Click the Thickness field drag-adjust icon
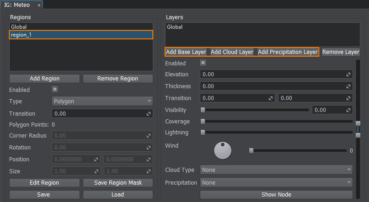Viewport: 369px width, 202px height. [348, 86]
